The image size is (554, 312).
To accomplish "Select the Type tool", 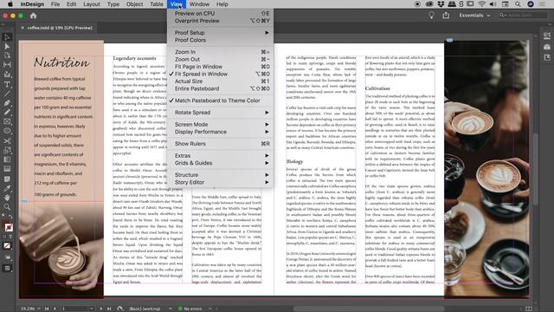I will coord(7,84).
